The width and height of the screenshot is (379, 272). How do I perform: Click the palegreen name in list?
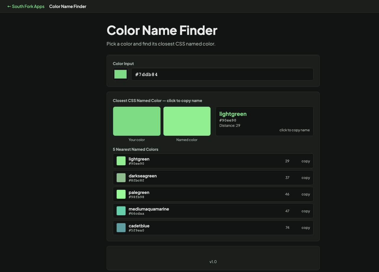[x=139, y=192]
